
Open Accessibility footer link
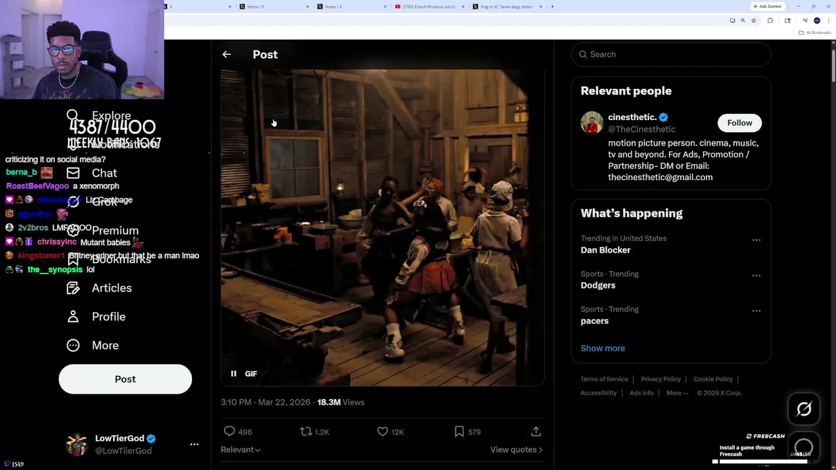tap(598, 393)
